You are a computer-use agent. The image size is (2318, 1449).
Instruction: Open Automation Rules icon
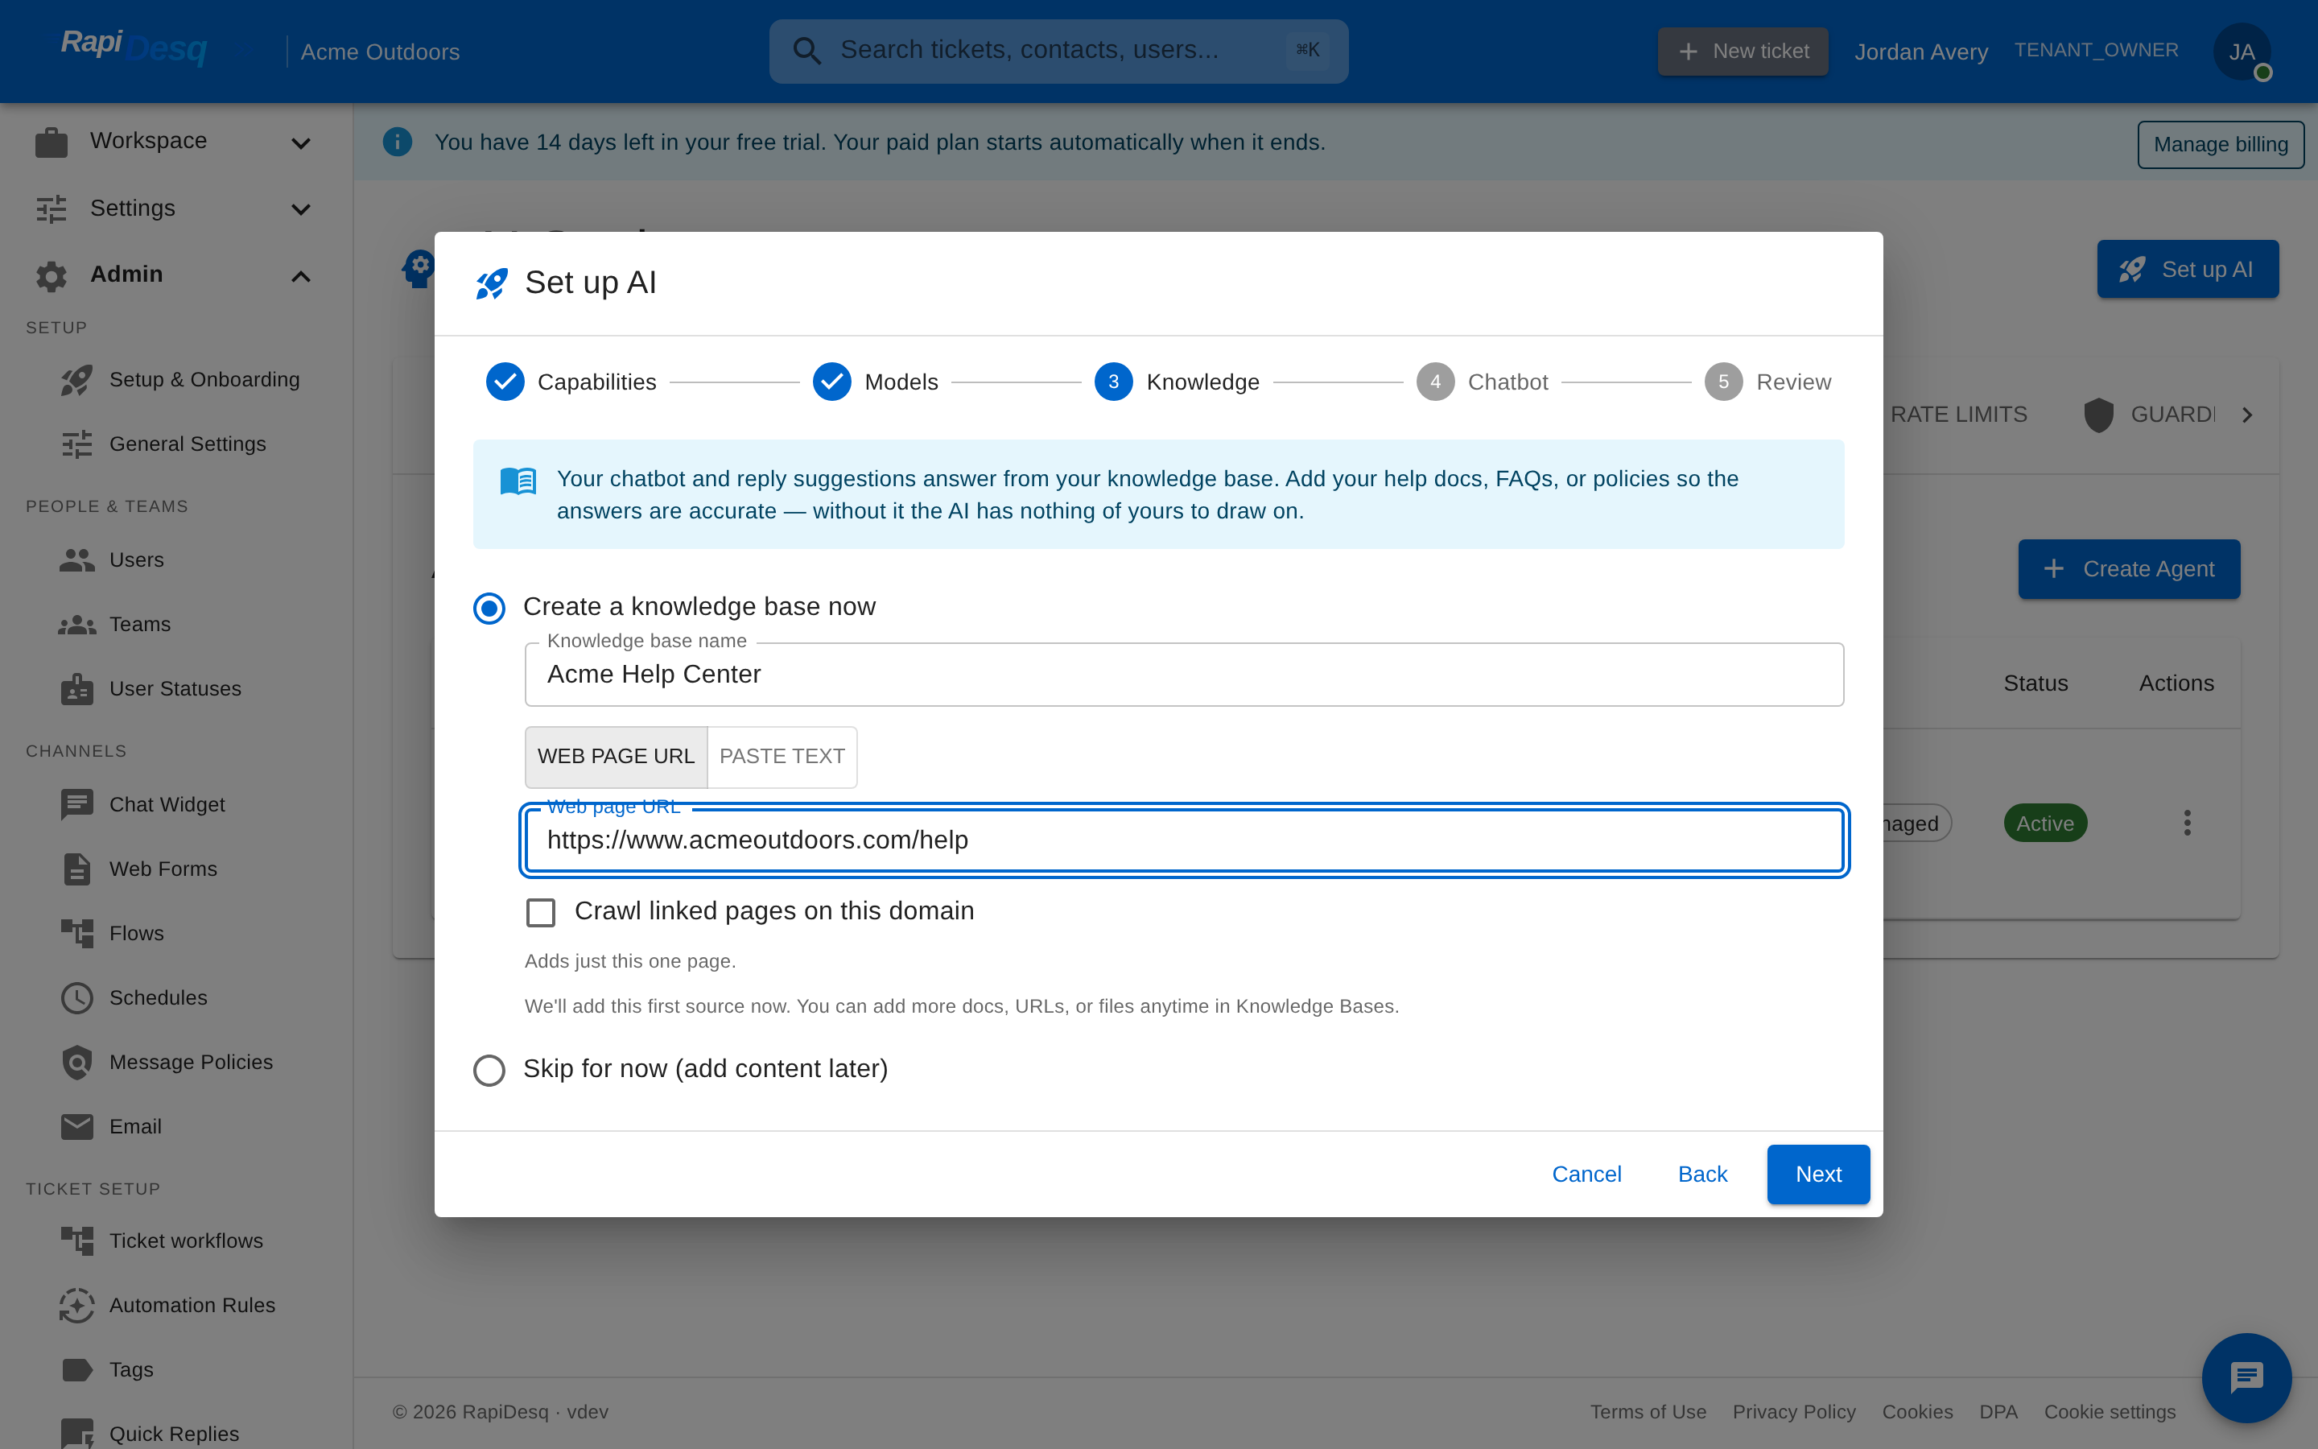click(x=76, y=1305)
